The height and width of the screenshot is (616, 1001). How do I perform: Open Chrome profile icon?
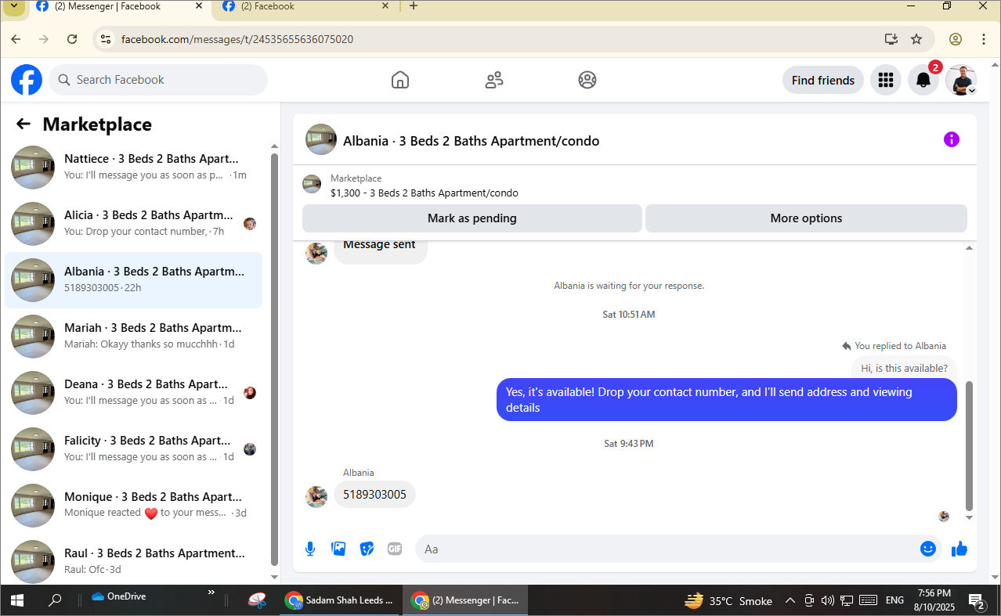point(955,39)
